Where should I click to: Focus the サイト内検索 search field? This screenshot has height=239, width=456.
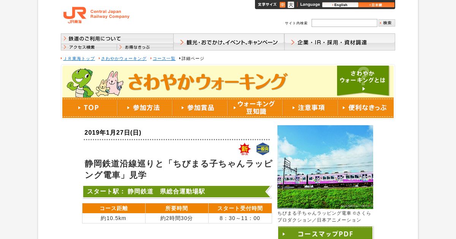[344, 23]
